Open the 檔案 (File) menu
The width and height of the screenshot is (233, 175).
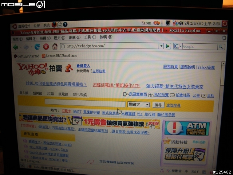[x=17, y=39]
